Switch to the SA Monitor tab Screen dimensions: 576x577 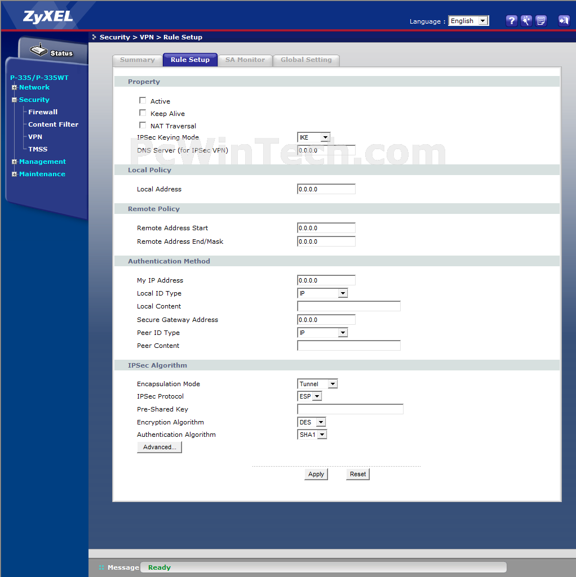(x=245, y=60)
